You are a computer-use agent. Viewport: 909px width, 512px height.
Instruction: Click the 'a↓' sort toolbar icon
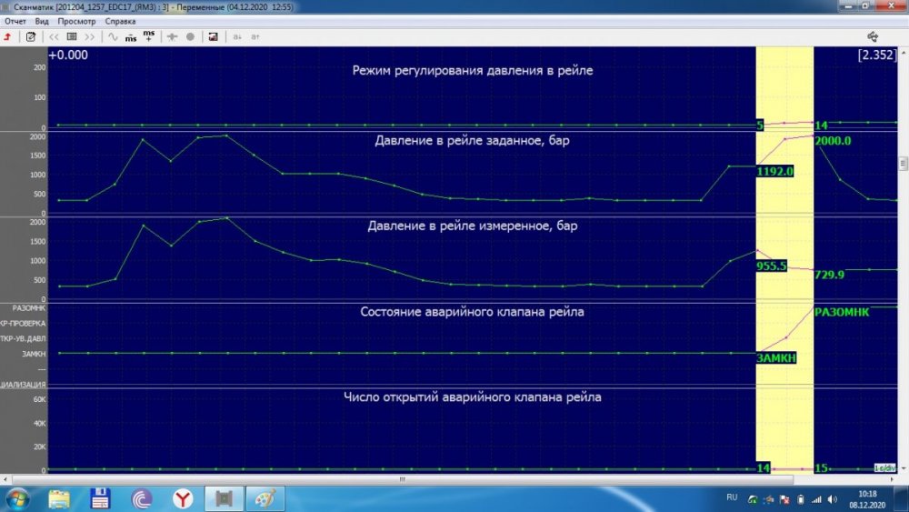click(237, 36)
